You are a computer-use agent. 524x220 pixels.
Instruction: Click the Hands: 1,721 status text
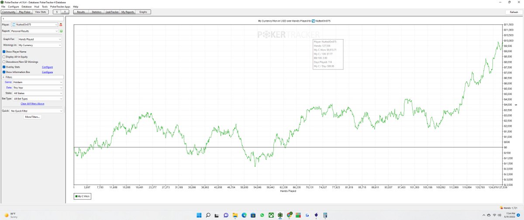510,207
